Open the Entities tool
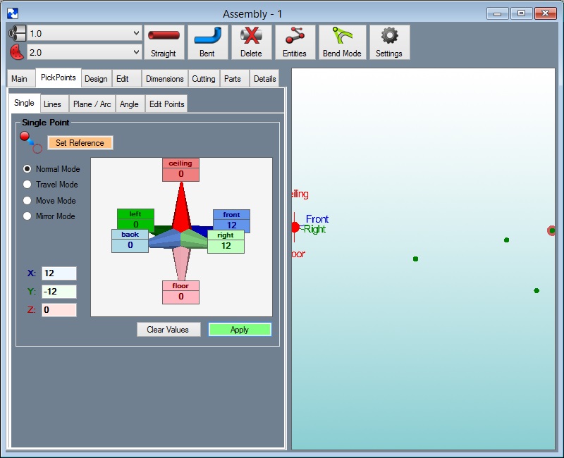This screenshot has width=564, height=458. 295,42
